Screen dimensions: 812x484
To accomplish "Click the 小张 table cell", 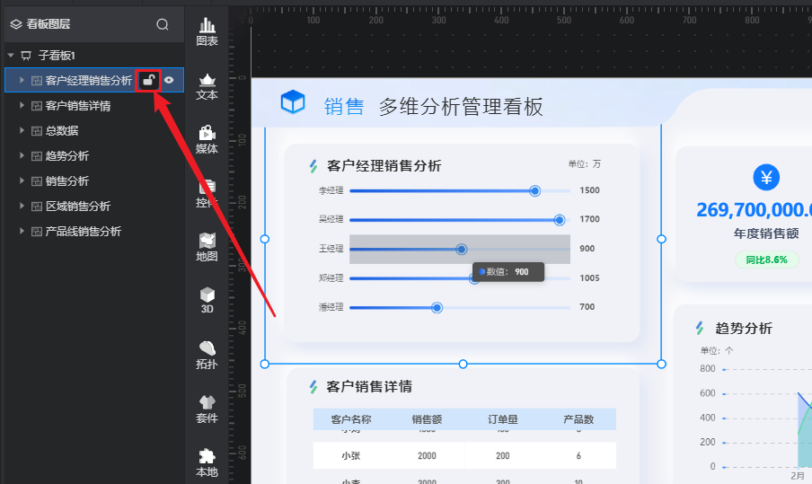I will pyautogui.click(x=351, y=455).
